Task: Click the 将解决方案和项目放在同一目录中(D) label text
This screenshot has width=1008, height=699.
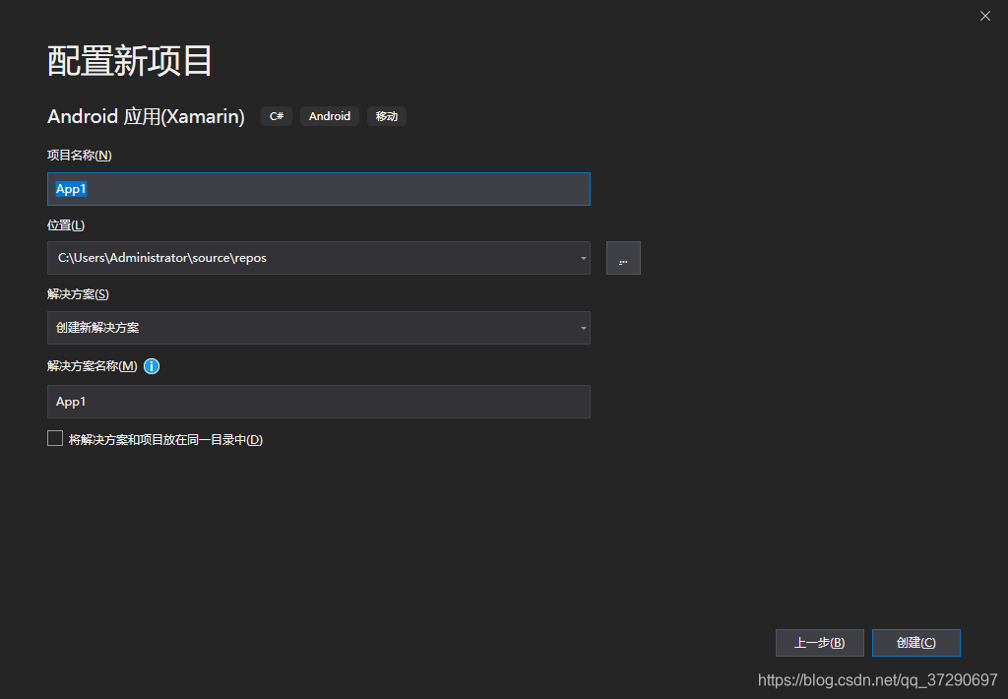Action: tap(165, 440)
